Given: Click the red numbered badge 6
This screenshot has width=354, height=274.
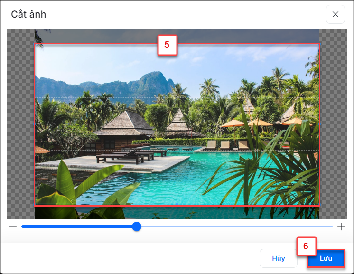Looking at the screenshot, I should [306, 246].
